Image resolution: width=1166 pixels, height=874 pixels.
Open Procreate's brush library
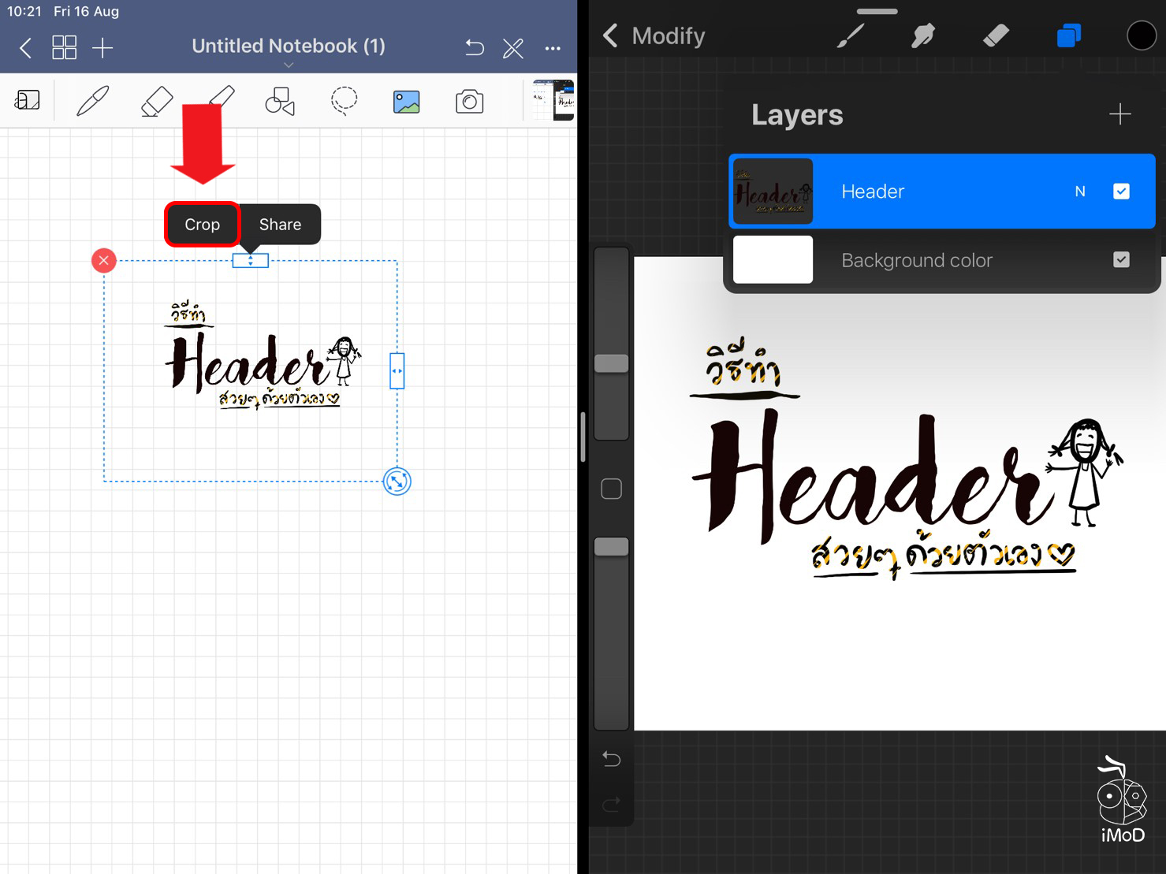[850, 35]
